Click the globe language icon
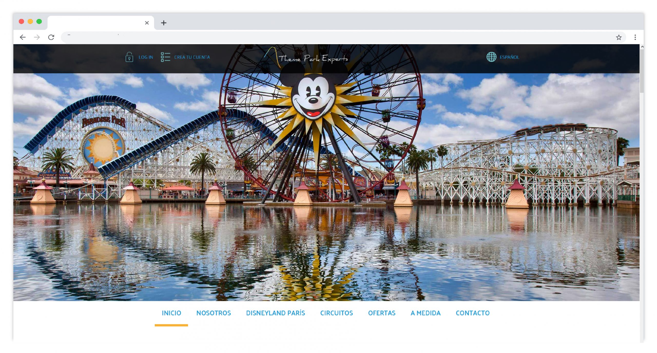Viewport: 657px width, 353px height. tap(491, 57)
